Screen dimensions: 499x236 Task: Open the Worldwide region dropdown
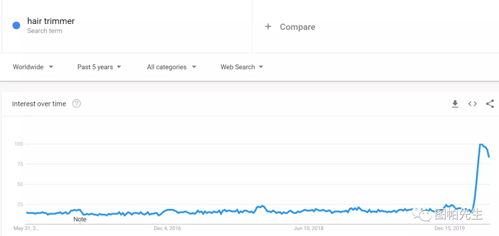point(33,67)
